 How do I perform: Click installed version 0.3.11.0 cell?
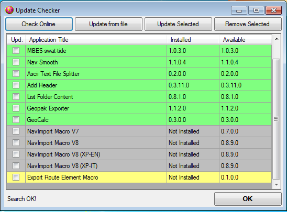coord(193,85)
